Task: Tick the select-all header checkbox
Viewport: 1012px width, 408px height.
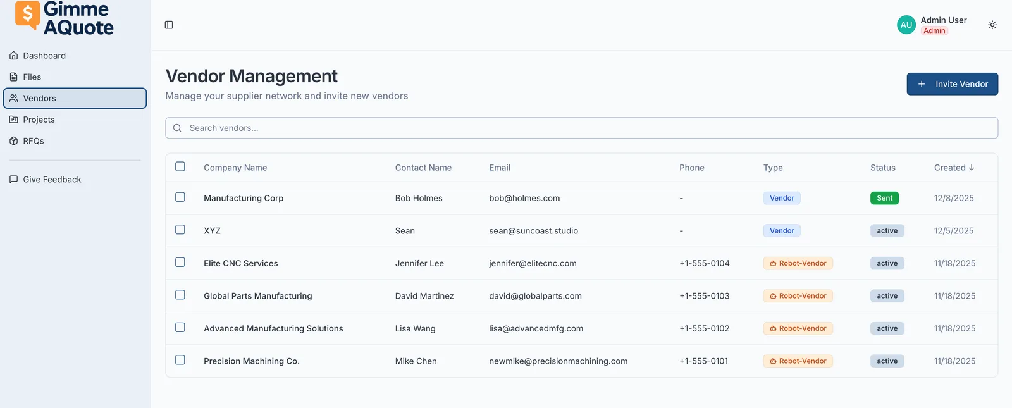Action: (x=180, y=166)
